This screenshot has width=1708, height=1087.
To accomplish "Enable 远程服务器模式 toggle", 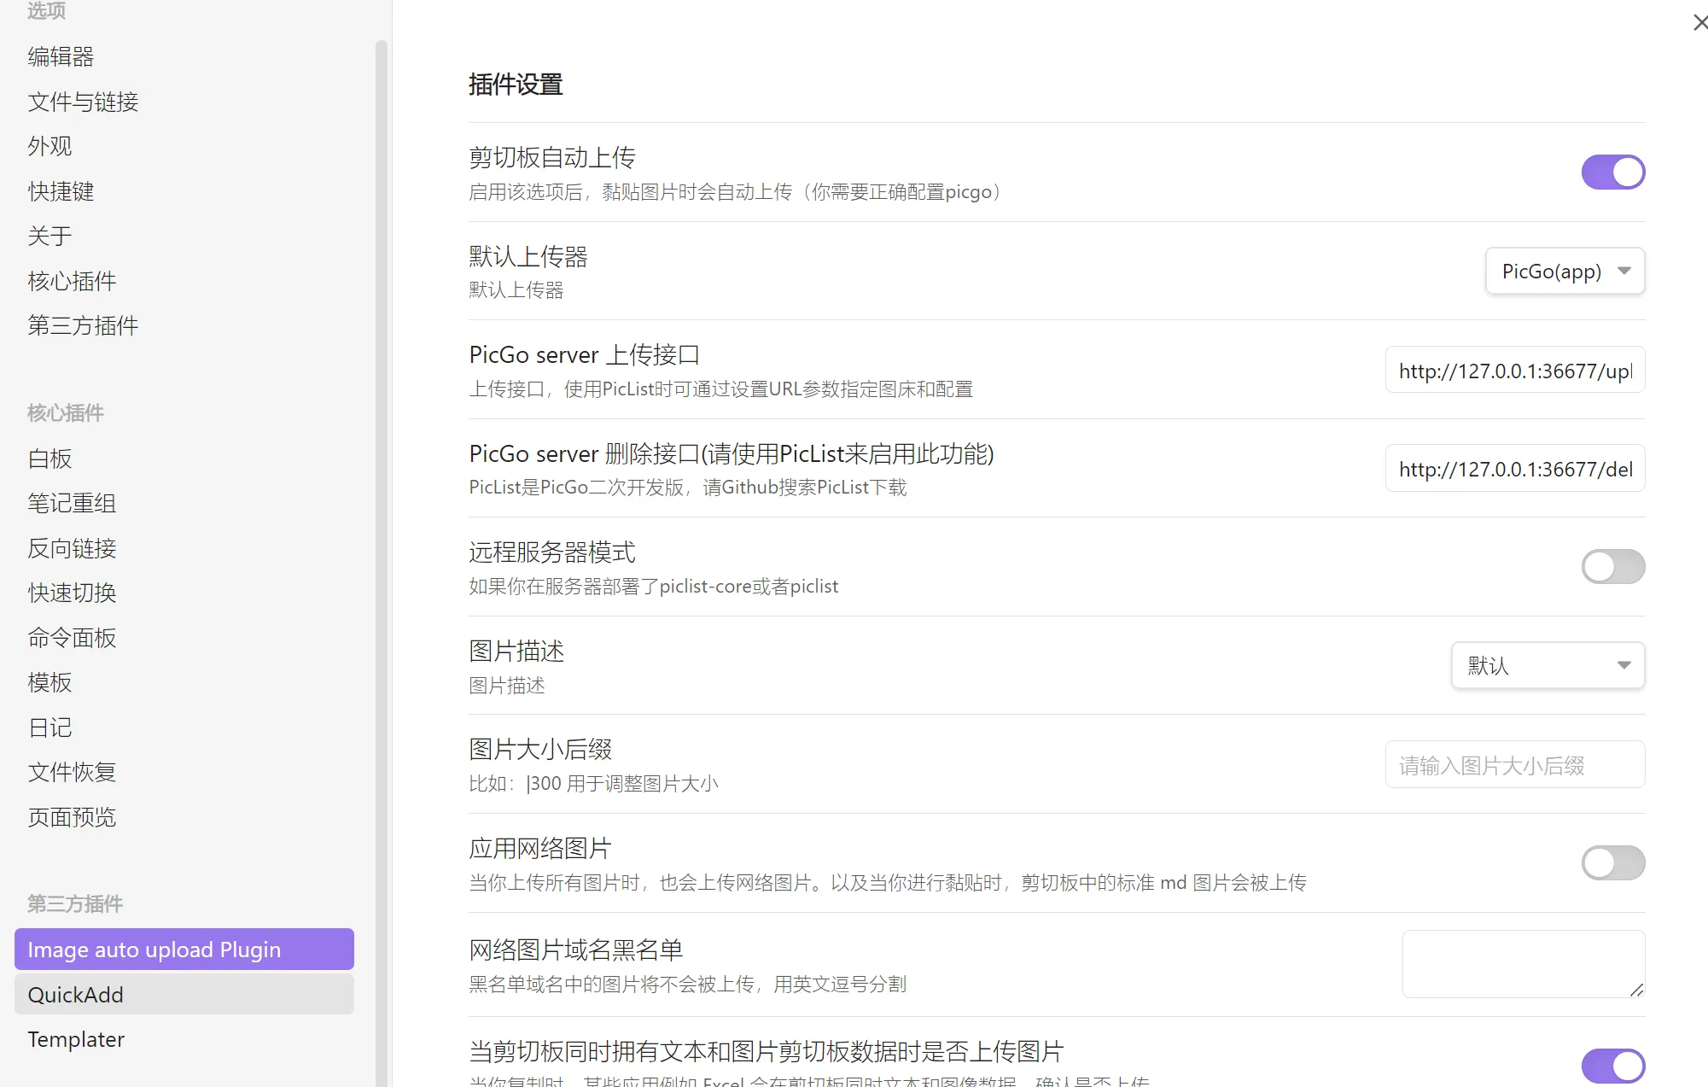I will (1612, 567).
